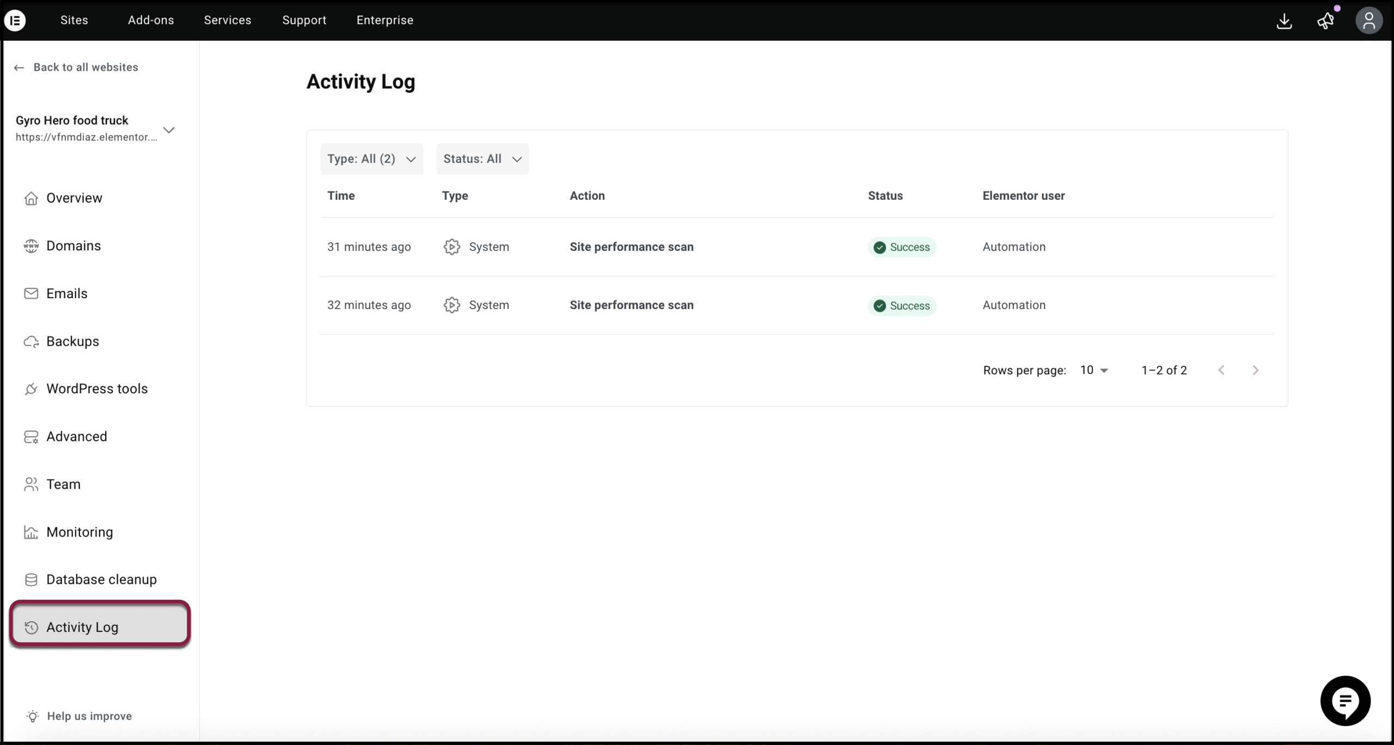
Task: Open the Add-ons menu
Action: (151, 20)
